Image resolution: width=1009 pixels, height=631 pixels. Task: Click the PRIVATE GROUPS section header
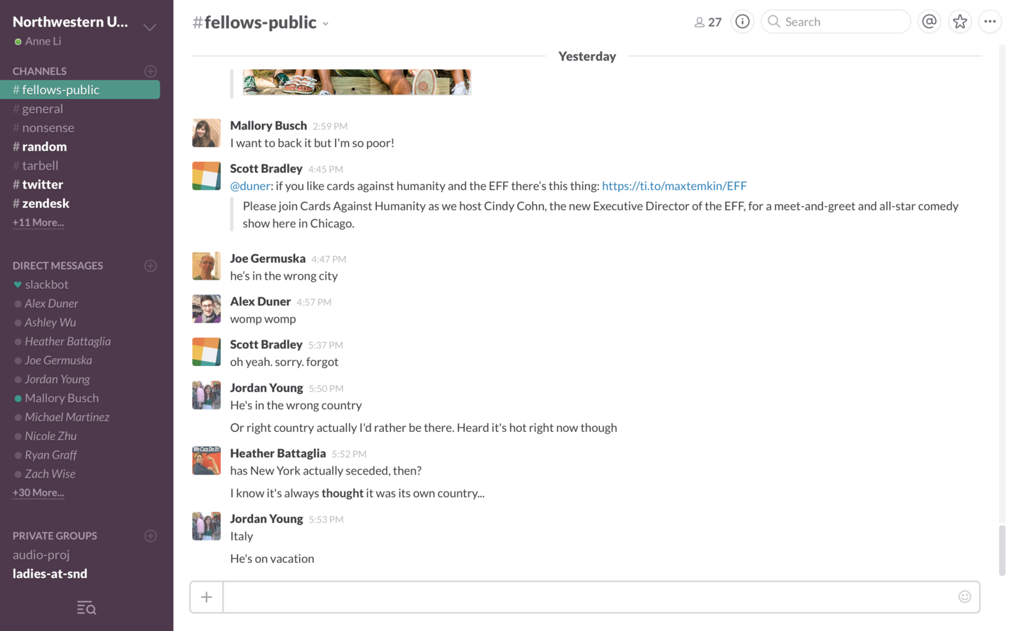point(55,536)
